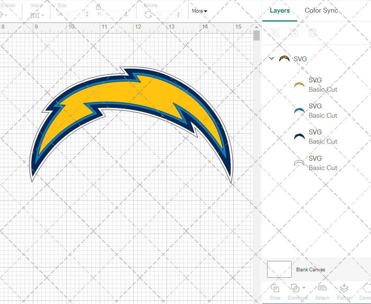
Task: Collapse the SVG group chevron
Action: pos(272,58)
